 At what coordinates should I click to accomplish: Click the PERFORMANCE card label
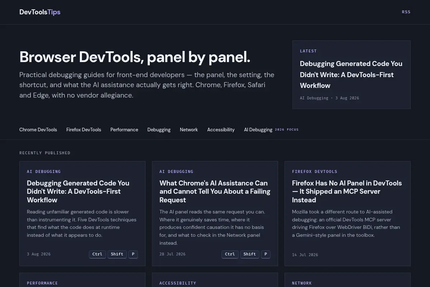[42, 283]
